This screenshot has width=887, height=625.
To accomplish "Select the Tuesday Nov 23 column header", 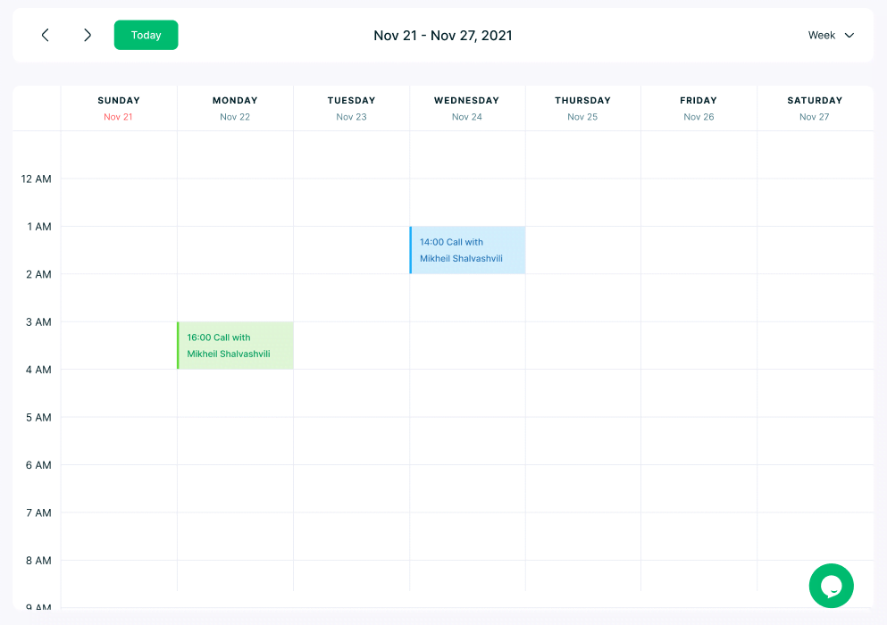I will pos(351,108).
